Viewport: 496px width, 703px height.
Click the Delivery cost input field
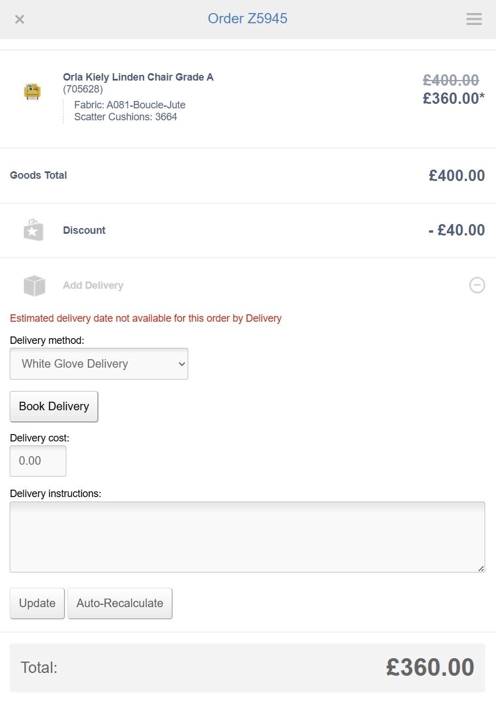tap(38, 461)
